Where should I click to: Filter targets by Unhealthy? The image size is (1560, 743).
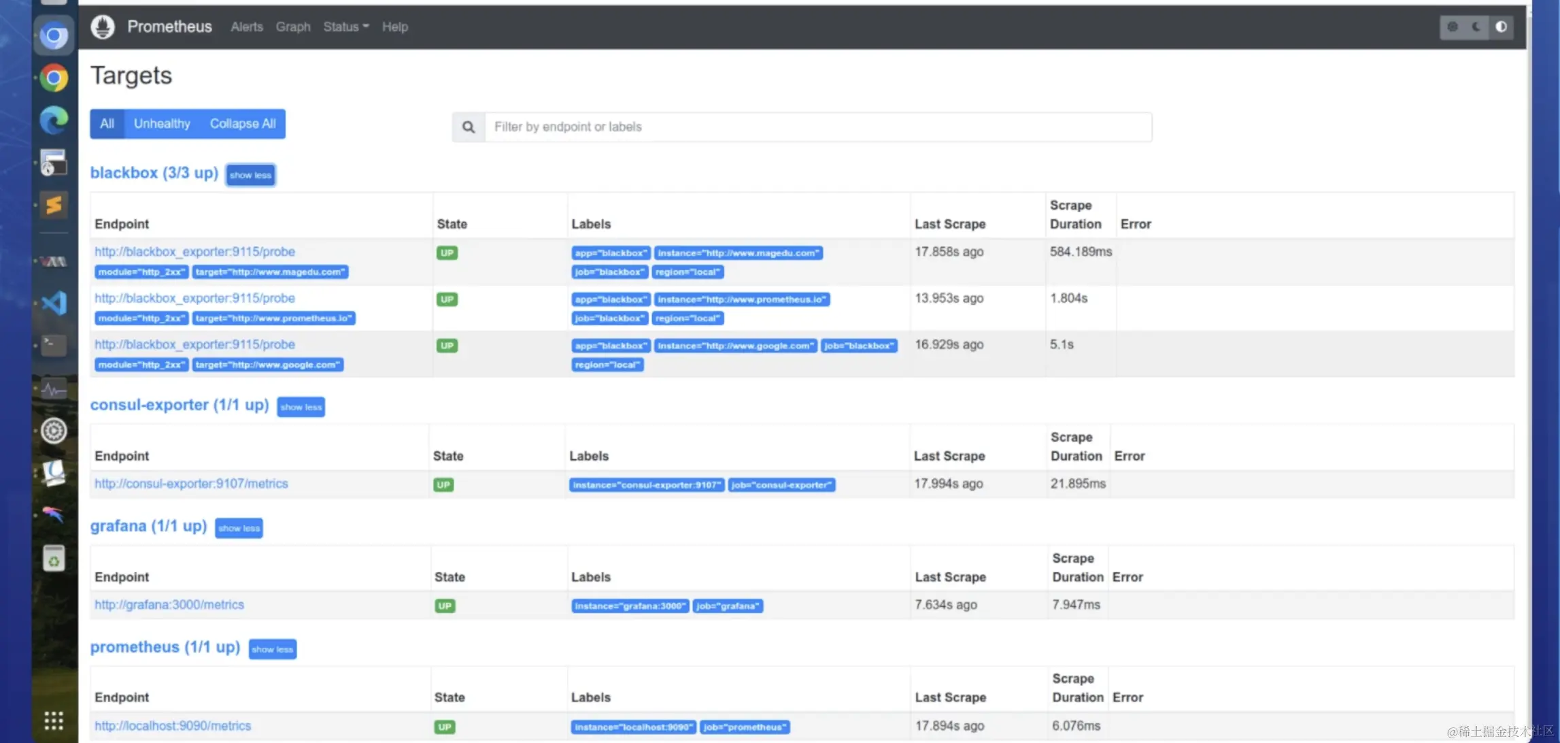(162, 124)
